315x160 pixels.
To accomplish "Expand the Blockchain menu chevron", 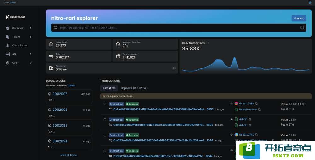I will coord(31,28).
